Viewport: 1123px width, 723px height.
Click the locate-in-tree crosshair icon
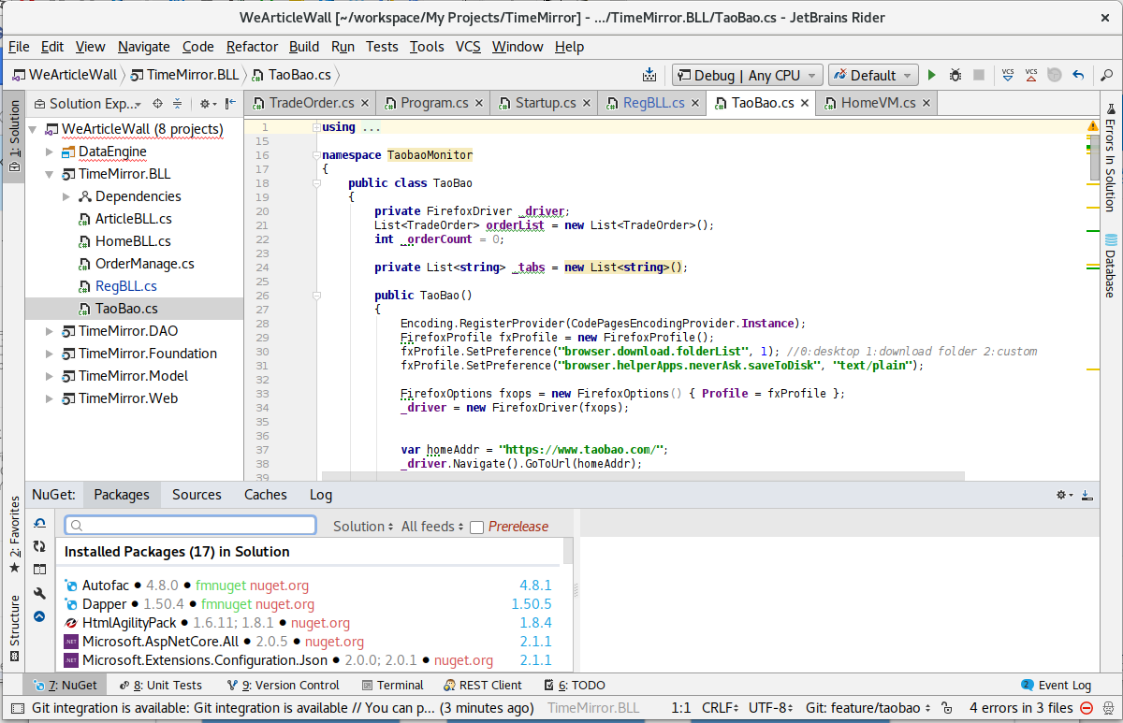coord(157,104)
